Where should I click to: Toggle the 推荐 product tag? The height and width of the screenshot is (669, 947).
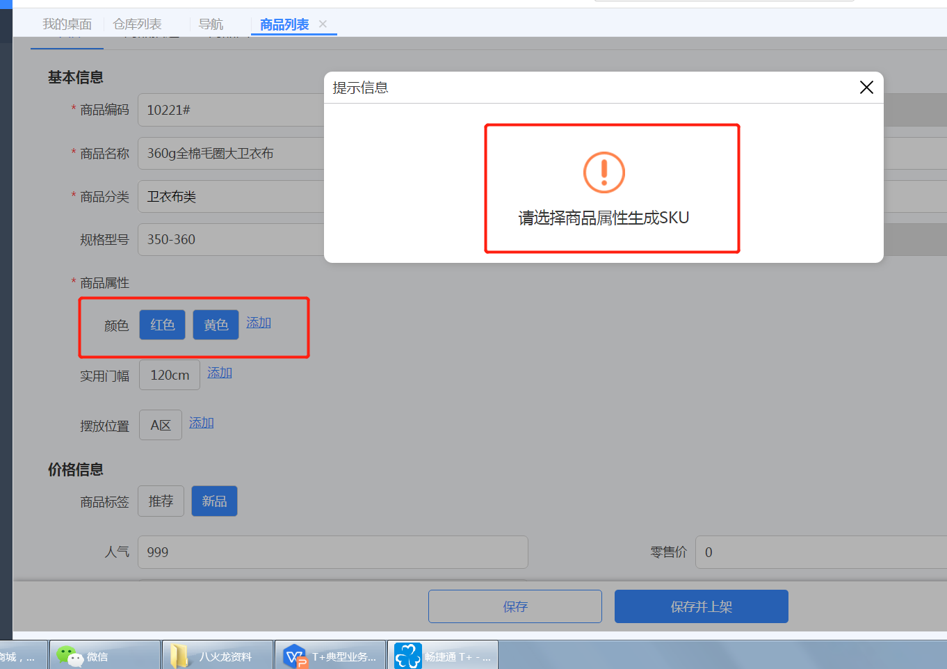pos(161,501)
